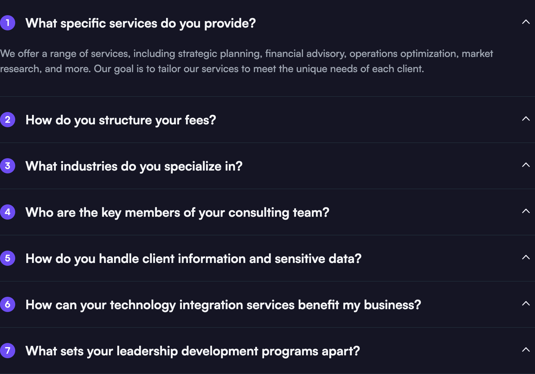Expand chevron for sensitive data question
The image size is (535, 374).
pos(526,258)
